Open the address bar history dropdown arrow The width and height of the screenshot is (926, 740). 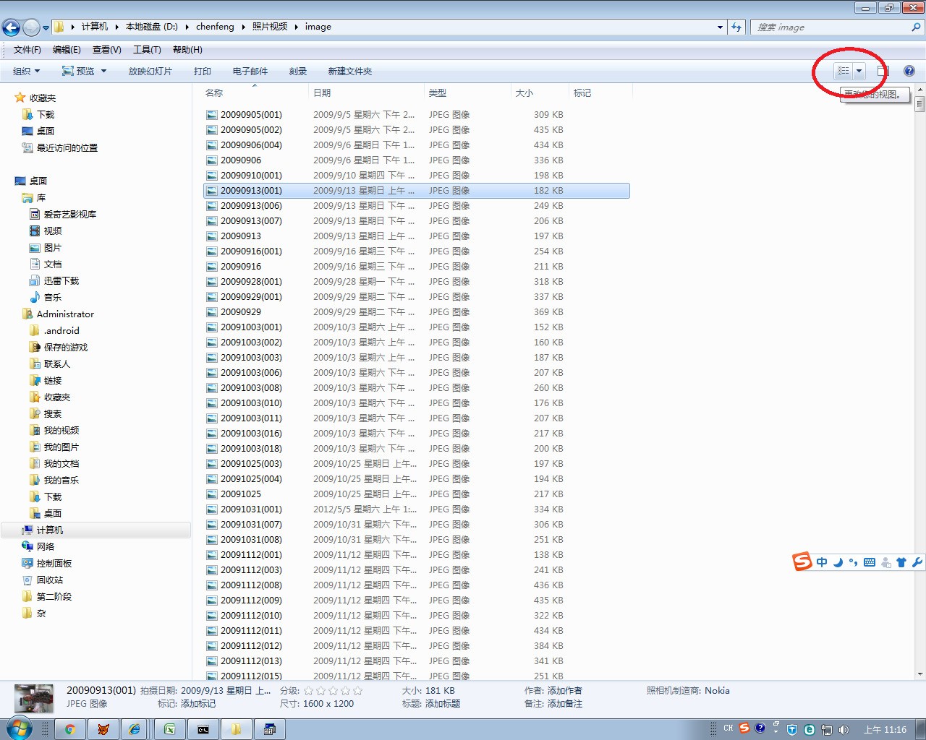coord(720,27)
